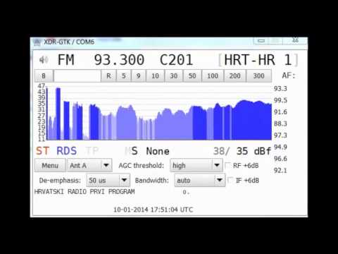Open the De-emphasis 50 us dropdown
Screen dimensions: 338x254
coord(108,181)
